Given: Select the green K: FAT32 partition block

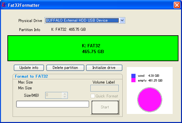Looking at the screenshot, I should (93, 48).
